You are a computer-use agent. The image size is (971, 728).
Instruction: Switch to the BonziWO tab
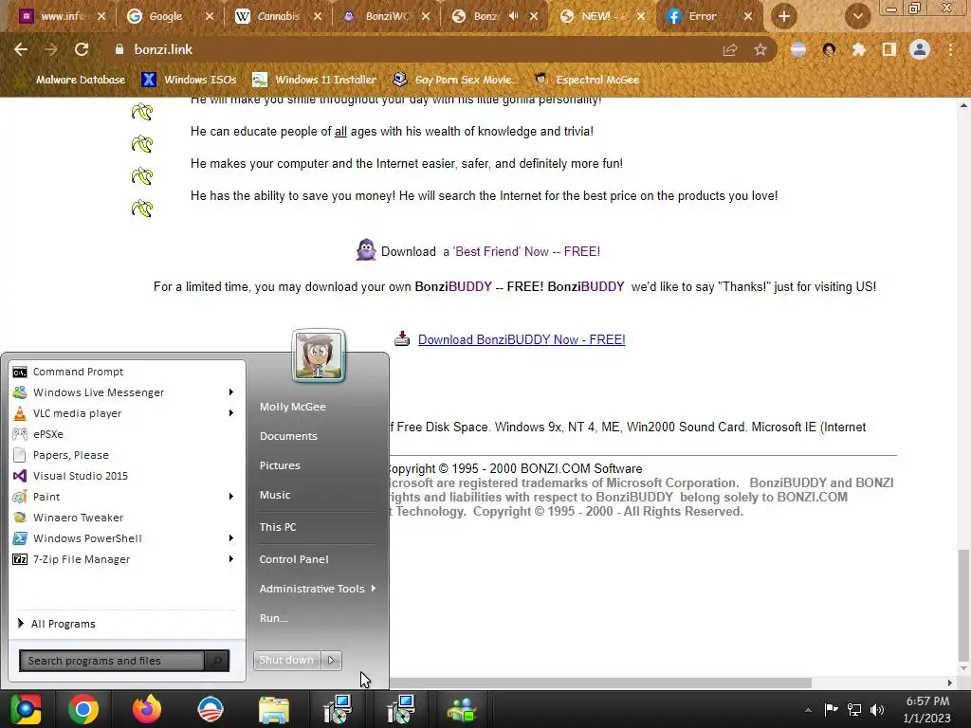click(x=387, y=17)
